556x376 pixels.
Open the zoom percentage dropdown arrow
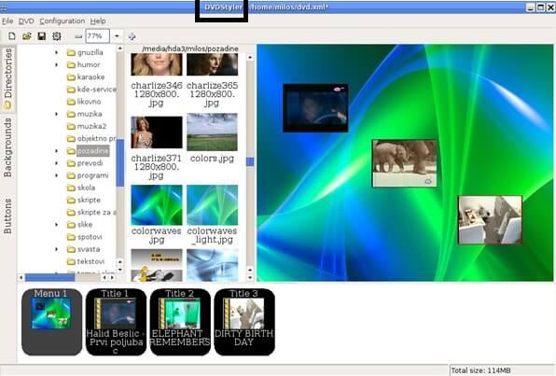(117, 36)
